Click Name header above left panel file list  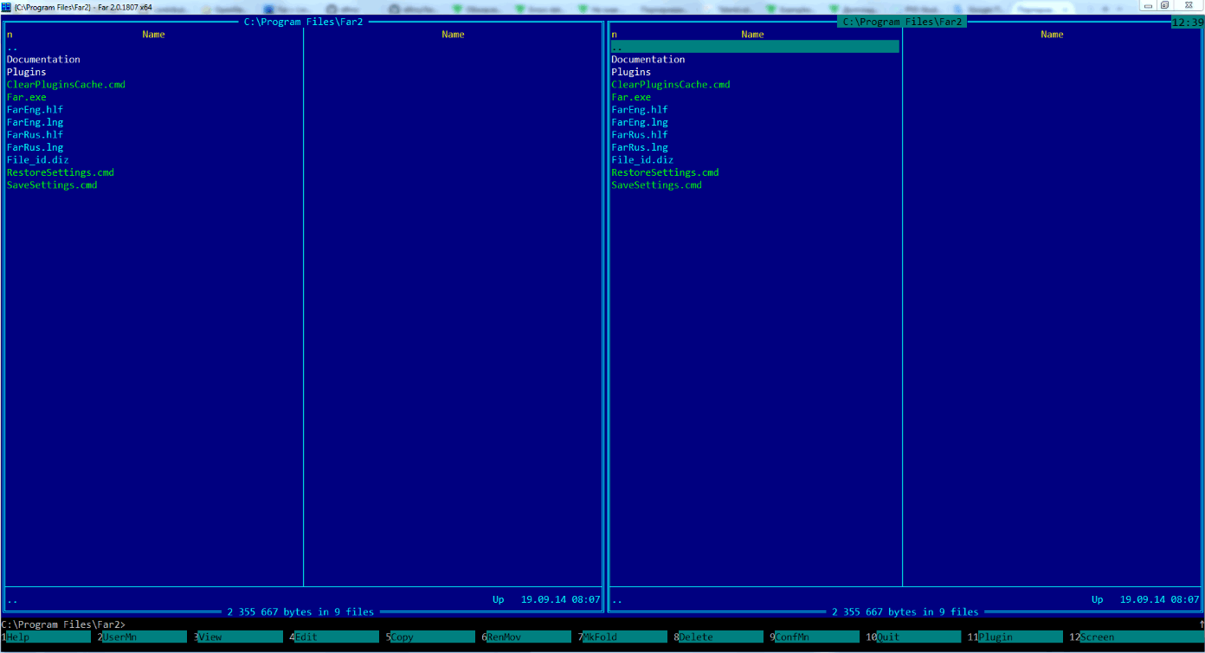point(153,35)
